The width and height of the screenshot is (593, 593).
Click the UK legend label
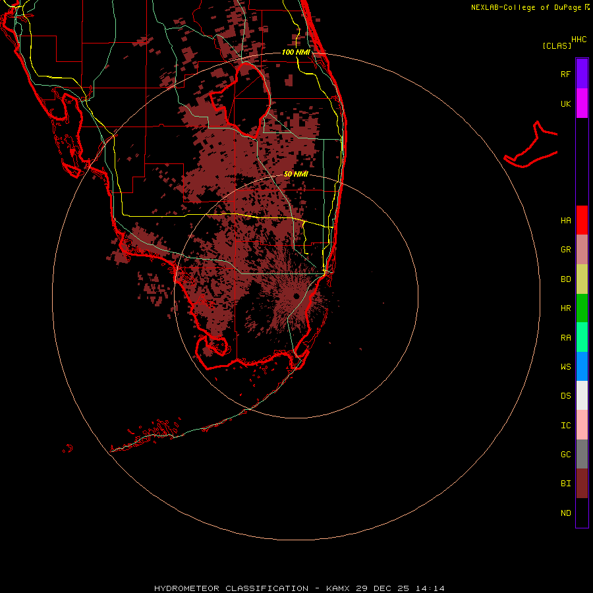pyautogui.click(x=565, y=103)
